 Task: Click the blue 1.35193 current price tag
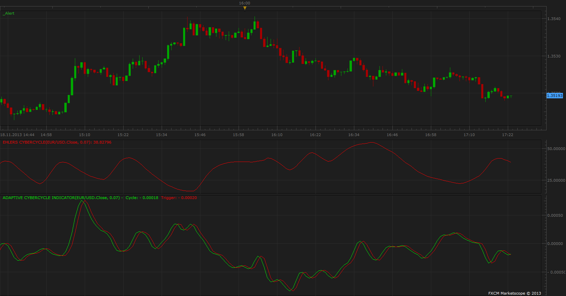555,96
